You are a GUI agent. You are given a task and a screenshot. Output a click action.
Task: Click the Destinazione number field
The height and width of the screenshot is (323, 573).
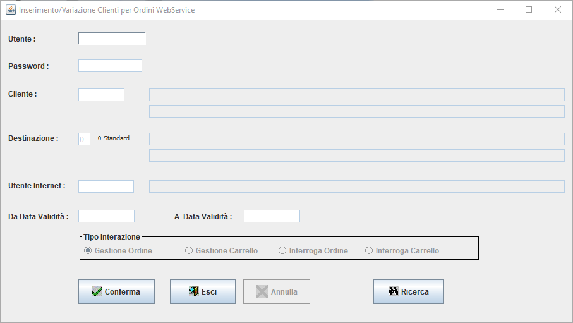(84, 139)
